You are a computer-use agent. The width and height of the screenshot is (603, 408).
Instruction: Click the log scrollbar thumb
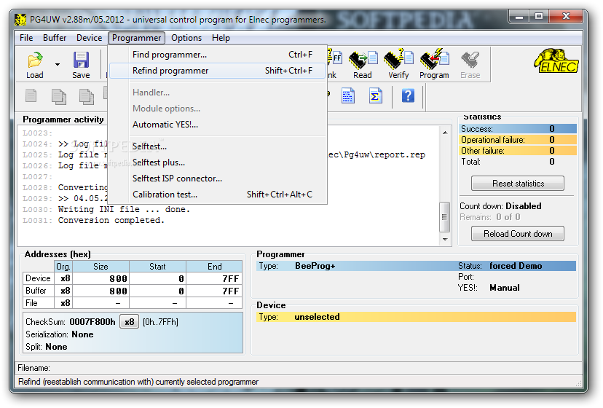(x=444, y=217)
